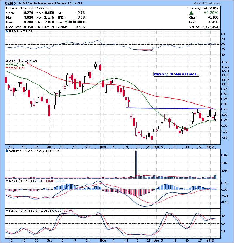Click the blue horizontal resistance line at 8.75

point(173,109)
